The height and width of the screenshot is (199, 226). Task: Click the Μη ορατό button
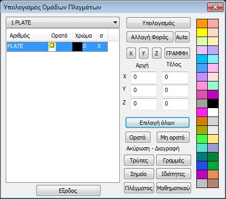[173, 137]
